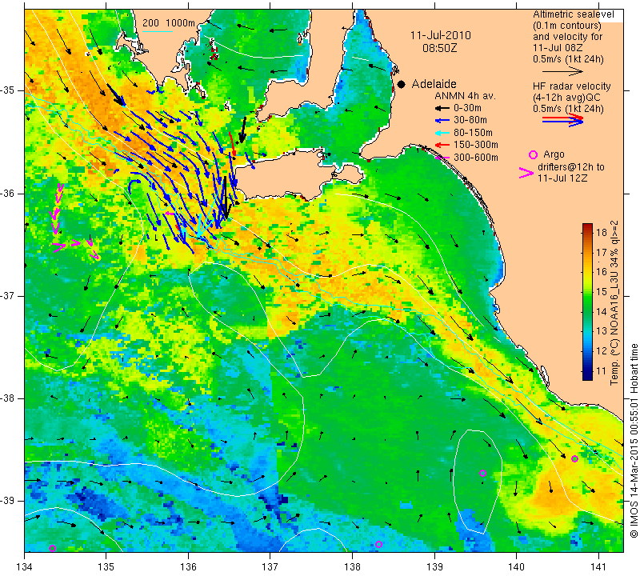
Task: Click the 'HF radar velocity' legend title
Action: 571,86
